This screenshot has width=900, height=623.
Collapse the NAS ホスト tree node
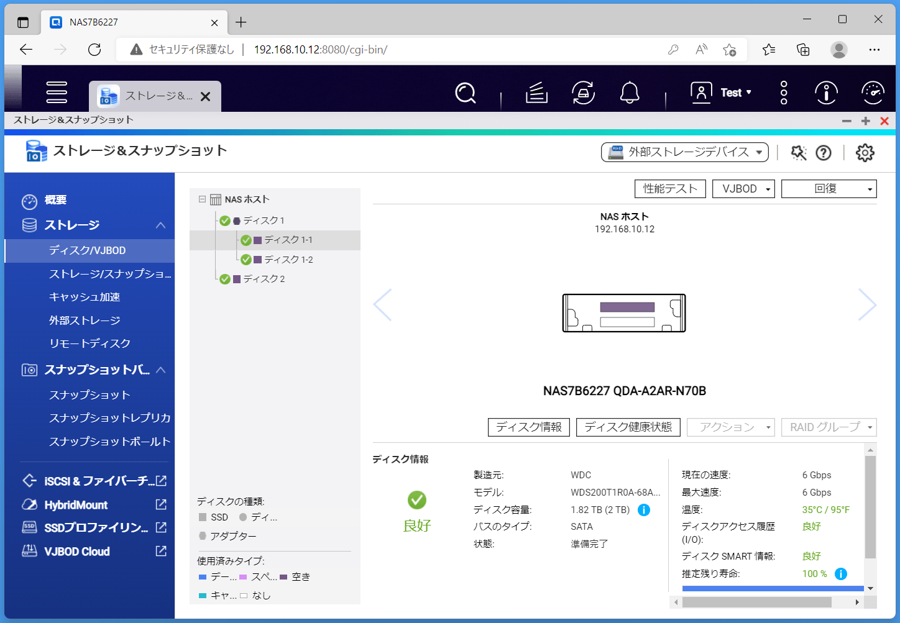202,199
